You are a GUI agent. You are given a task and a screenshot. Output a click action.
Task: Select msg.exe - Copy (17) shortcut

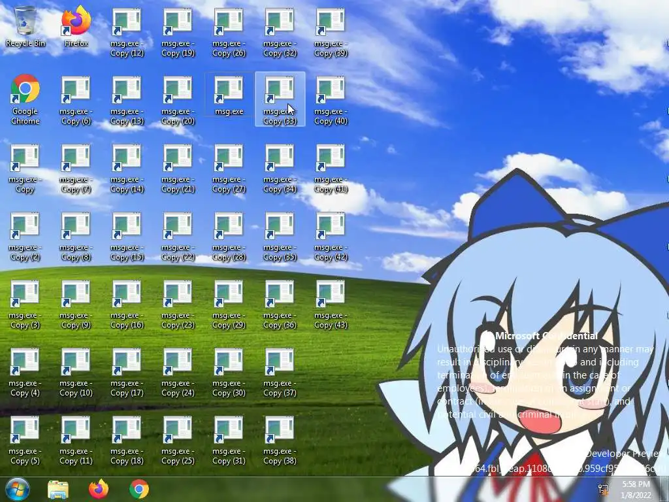pos(127,372)
